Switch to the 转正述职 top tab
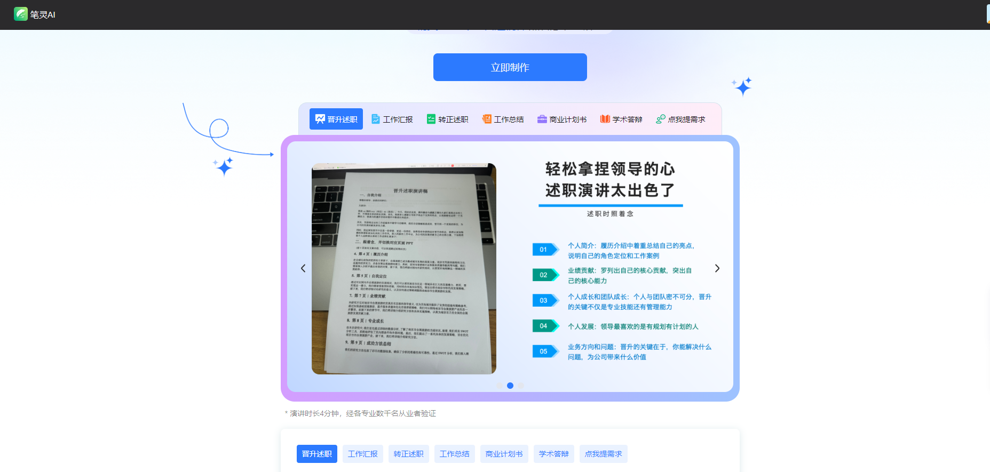This screenshot has width=990, height=472. pyautogui.click(x=447, y=119)
